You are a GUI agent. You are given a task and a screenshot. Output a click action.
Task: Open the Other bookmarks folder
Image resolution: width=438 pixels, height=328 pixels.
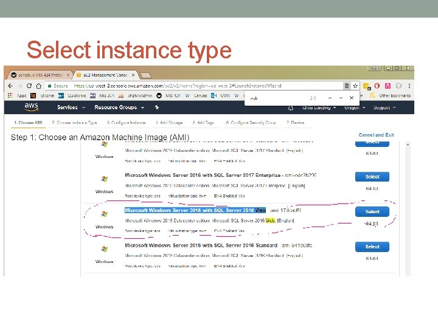click(x=391, y=96)
